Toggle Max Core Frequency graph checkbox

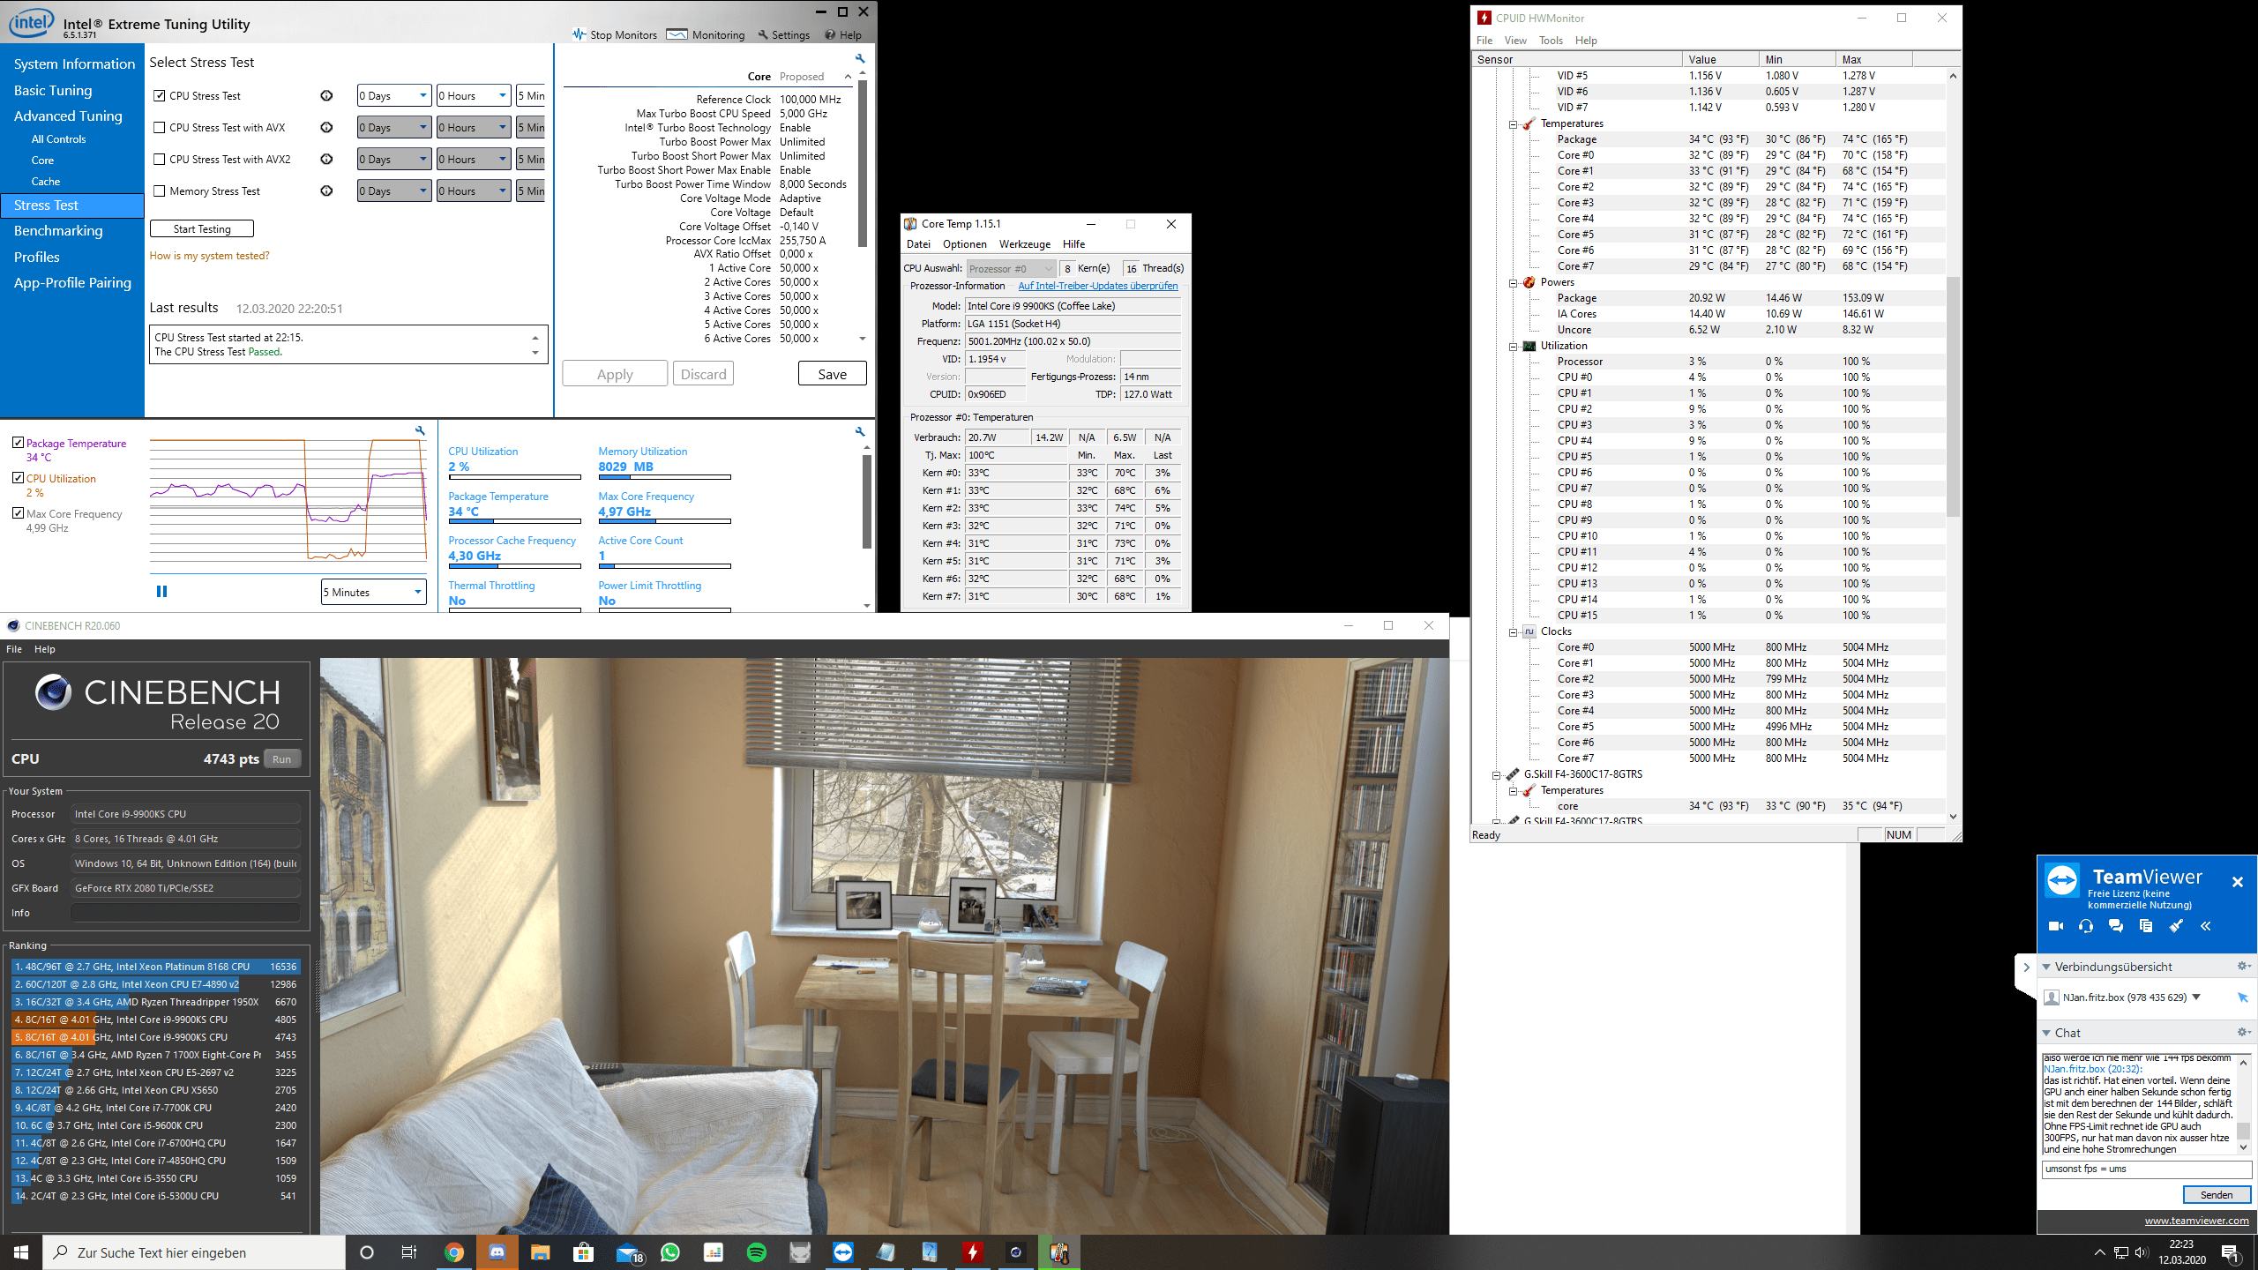pyautogui.click(x=18, y=513)
